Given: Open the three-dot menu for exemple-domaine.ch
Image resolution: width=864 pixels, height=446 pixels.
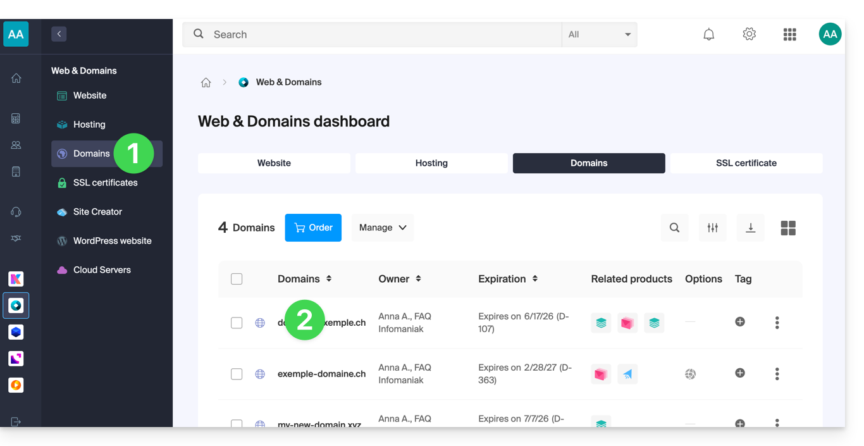Looking at the screenshot, I should point(777,374).
